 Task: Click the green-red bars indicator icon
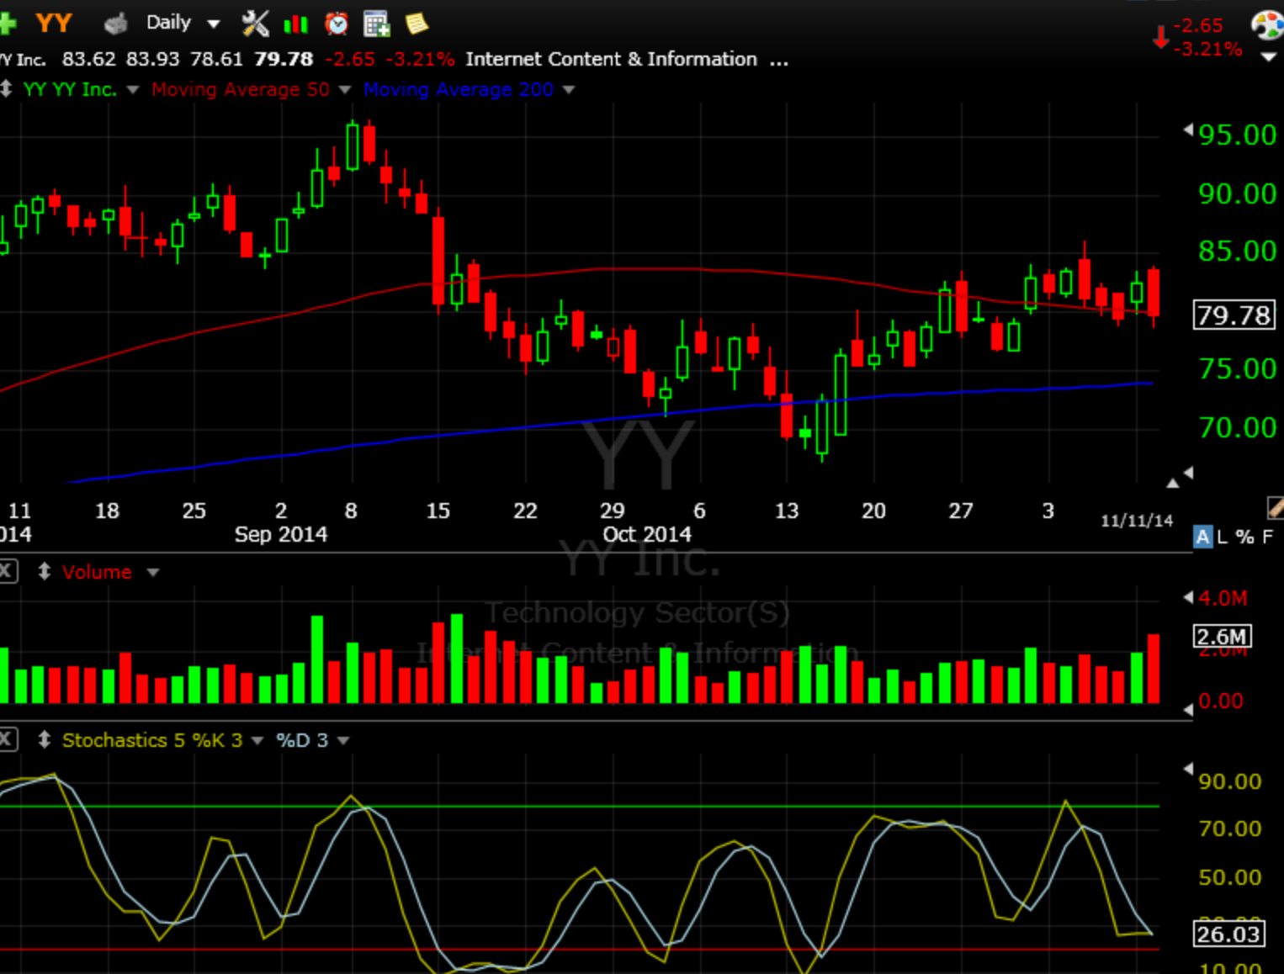pos(295,24)
